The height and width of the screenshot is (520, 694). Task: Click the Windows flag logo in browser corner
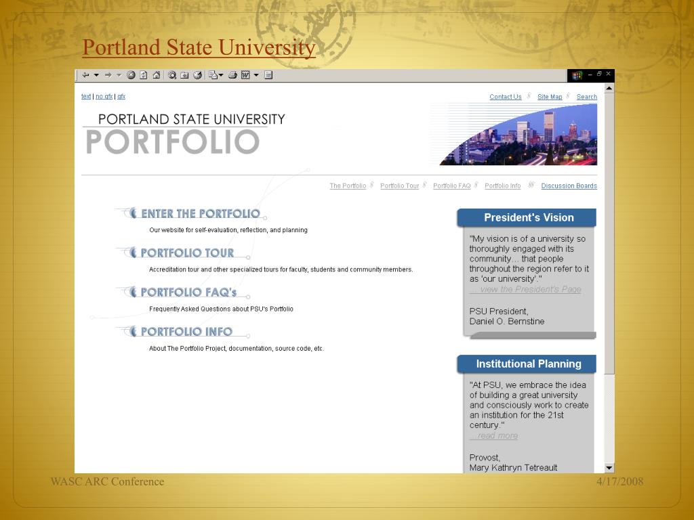click(577, 75)
